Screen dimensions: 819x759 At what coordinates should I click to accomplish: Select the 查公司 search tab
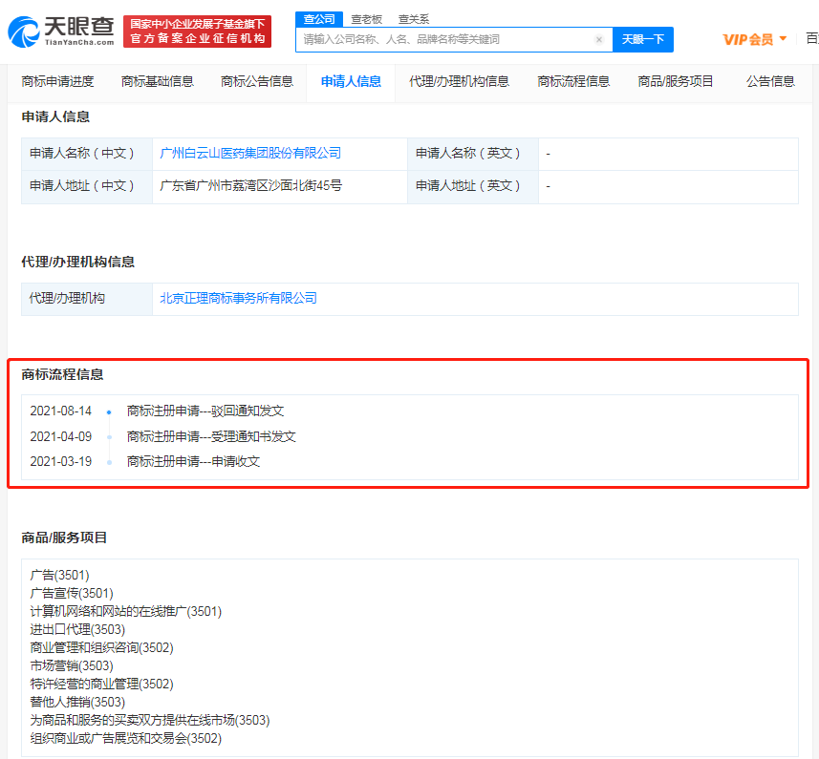[319, 19]
